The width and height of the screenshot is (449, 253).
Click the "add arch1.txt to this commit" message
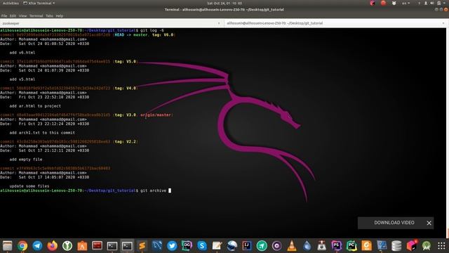pos(42,133)
